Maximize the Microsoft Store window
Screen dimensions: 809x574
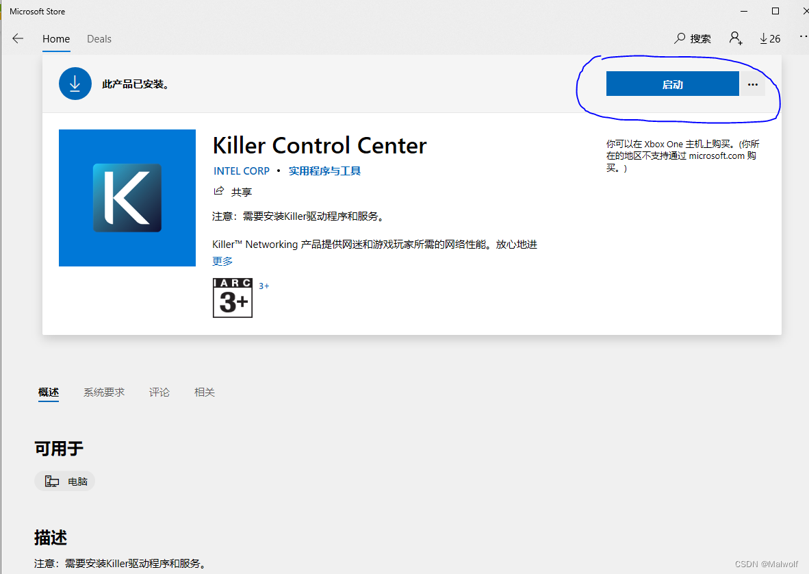(x=775, y=11)
